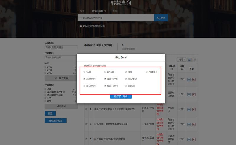Uncheck the 标题 export checkbox
This screenshot has width=236, height=145.
tap(85, 72)
